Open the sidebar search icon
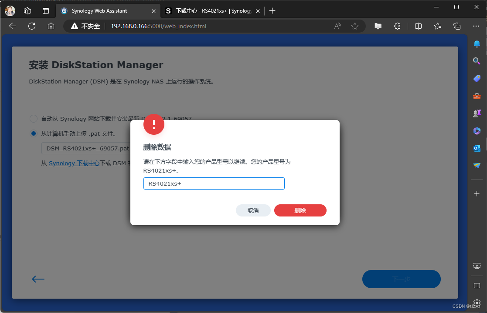Image resolution: width=487 pixels, height=313 pixels. (x=477, y=61)
